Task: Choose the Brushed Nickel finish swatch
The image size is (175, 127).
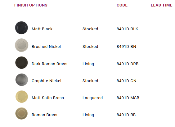Action: [21, 45]
